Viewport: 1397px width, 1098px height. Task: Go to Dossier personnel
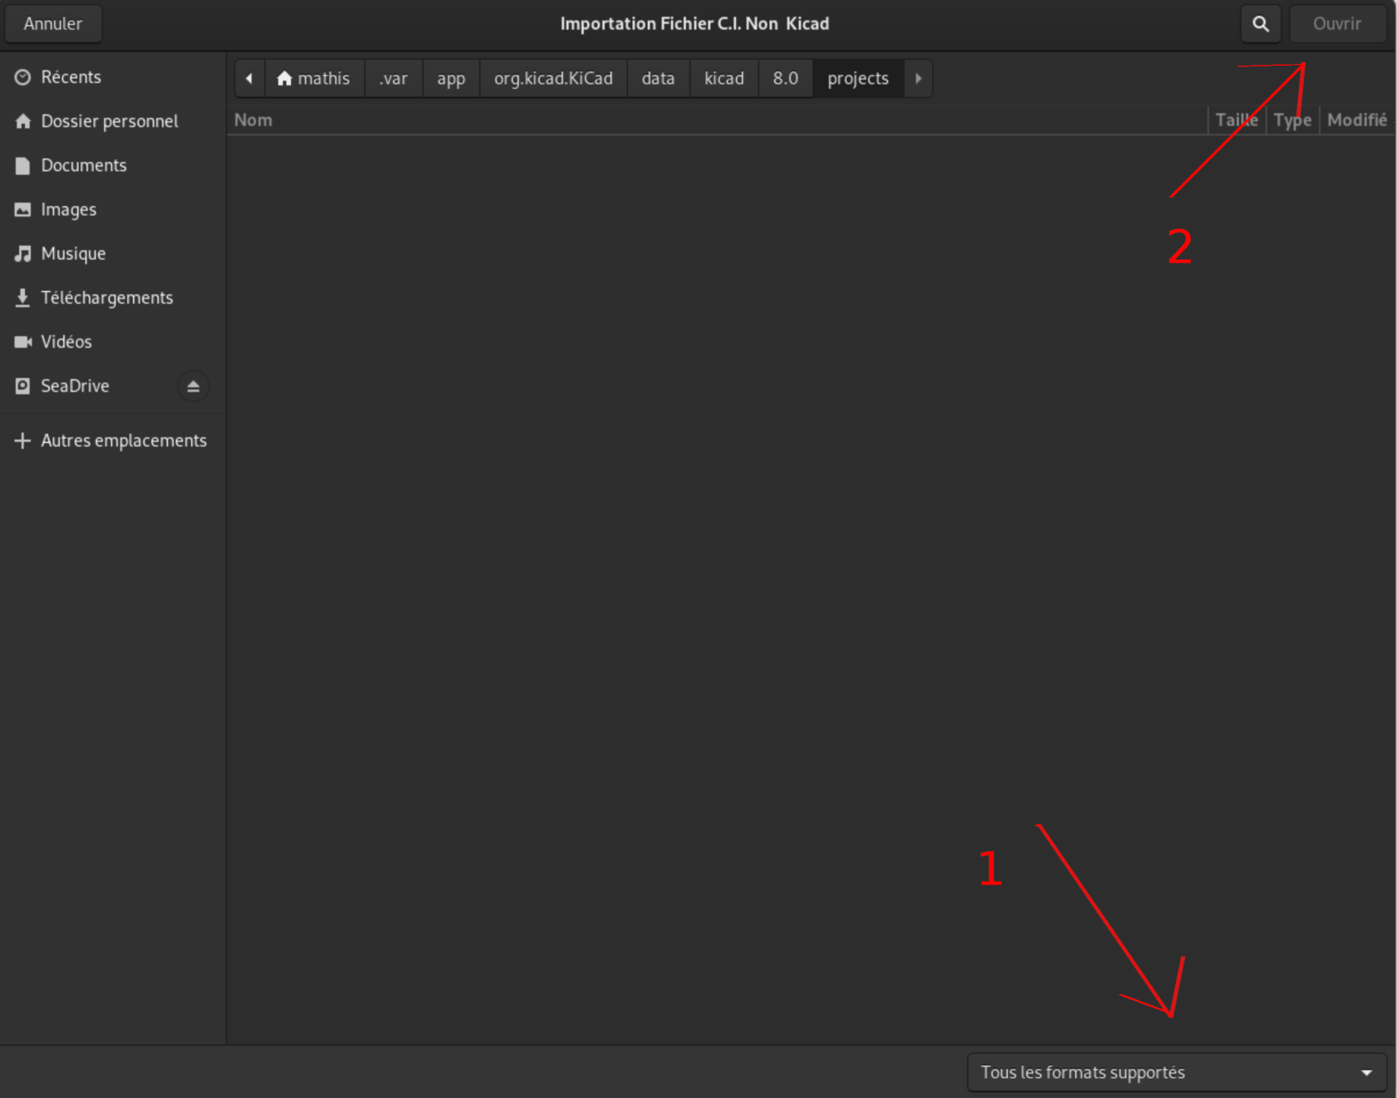tap(113, 121)
